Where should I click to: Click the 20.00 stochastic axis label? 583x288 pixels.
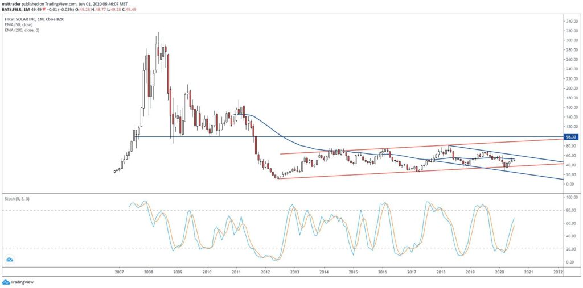tap(572, 249)
